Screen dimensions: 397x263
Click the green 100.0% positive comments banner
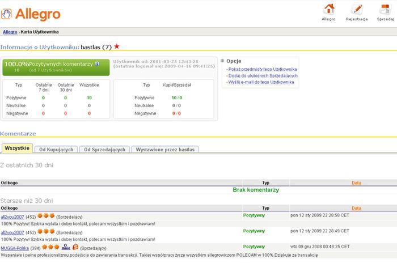(x=56, y=67)
